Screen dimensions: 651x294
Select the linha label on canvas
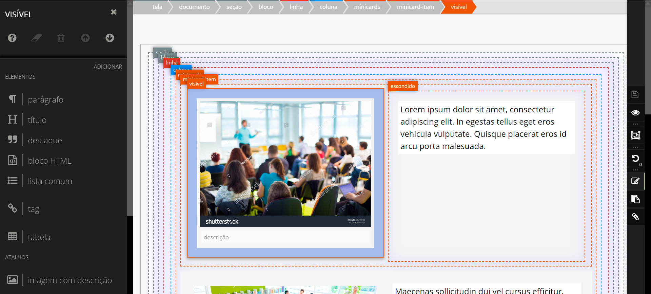[172, 62]
